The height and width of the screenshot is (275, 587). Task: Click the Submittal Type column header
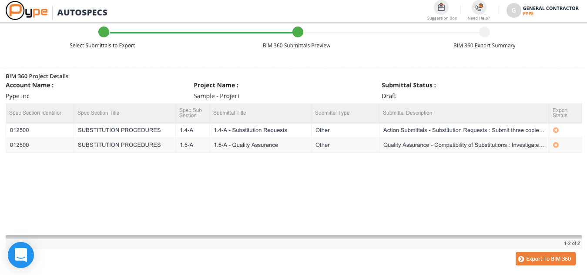[332, 113]
